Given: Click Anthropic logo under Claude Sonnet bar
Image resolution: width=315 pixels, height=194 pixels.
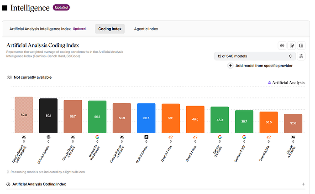Looking at the screenshot, I should click(122, 137).
